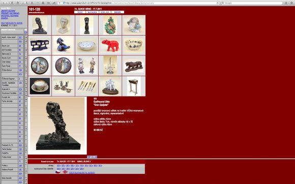Open thumbnail of brown carved lion

click(134, 66)
